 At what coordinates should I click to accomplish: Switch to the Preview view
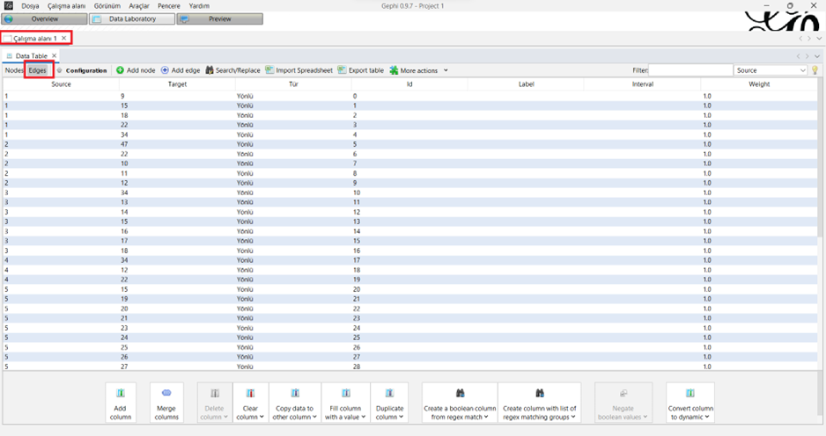point(219,19)
